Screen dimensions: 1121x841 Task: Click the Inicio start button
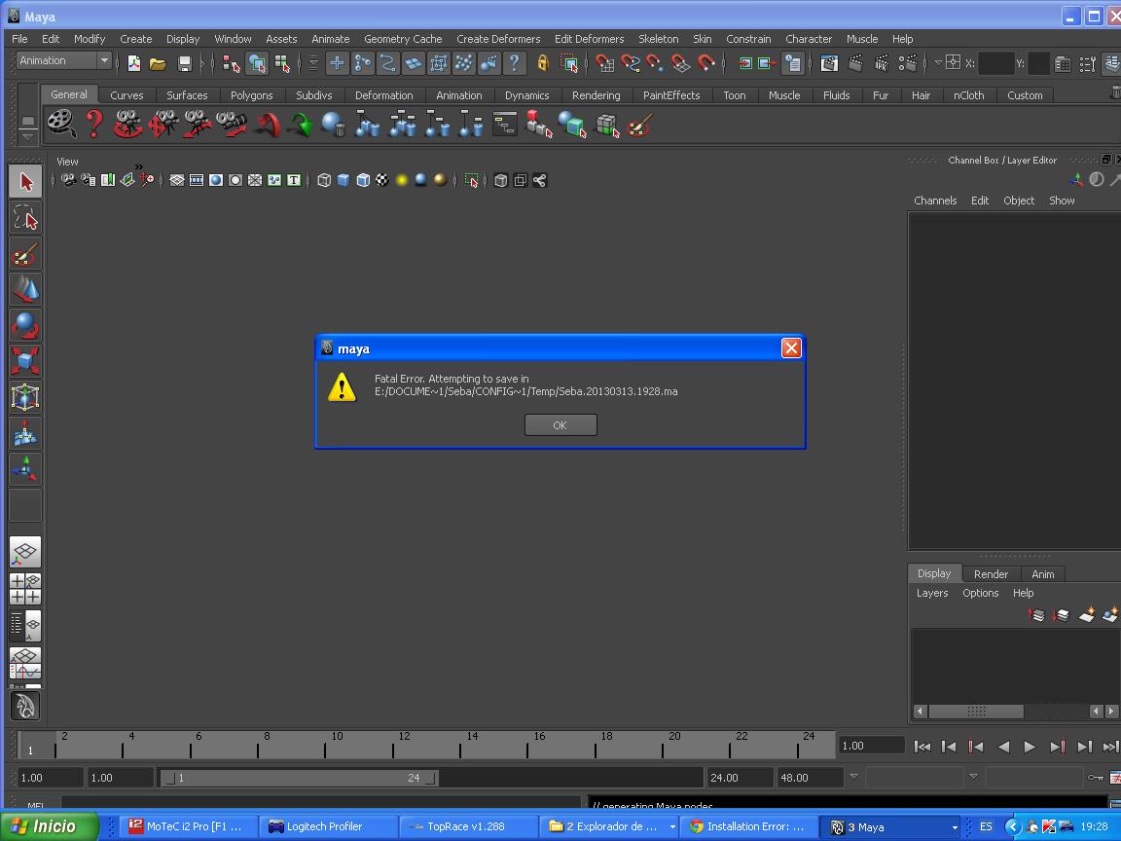[50, 826]
